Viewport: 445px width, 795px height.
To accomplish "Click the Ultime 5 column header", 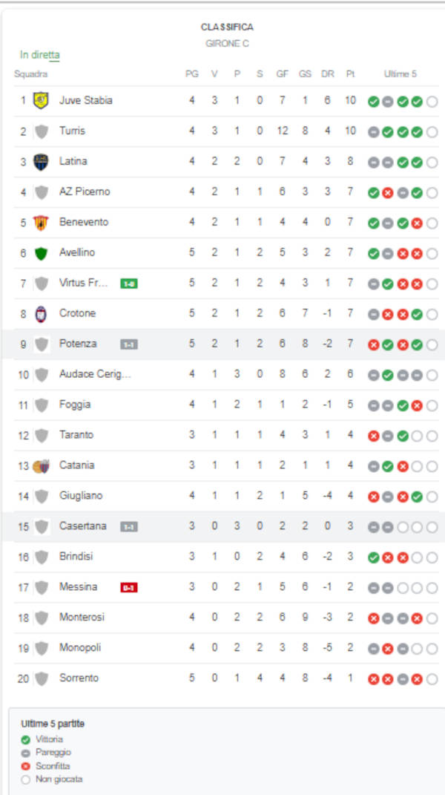I will pyautogui.click(x=400, y=74).
